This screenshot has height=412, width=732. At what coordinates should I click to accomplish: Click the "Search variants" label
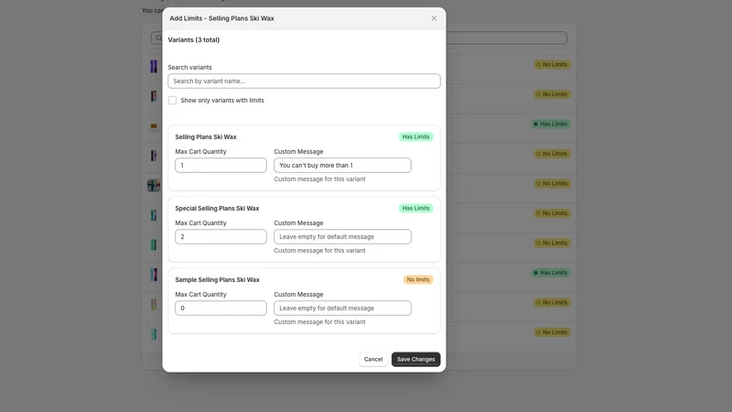pos(189,67)
